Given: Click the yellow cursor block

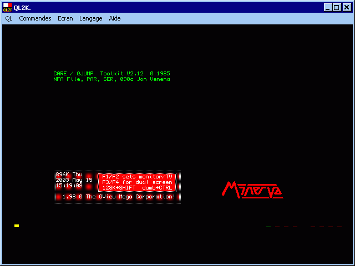Looking at the screenshot, I should pyautogui.click(x=17, y=226).
